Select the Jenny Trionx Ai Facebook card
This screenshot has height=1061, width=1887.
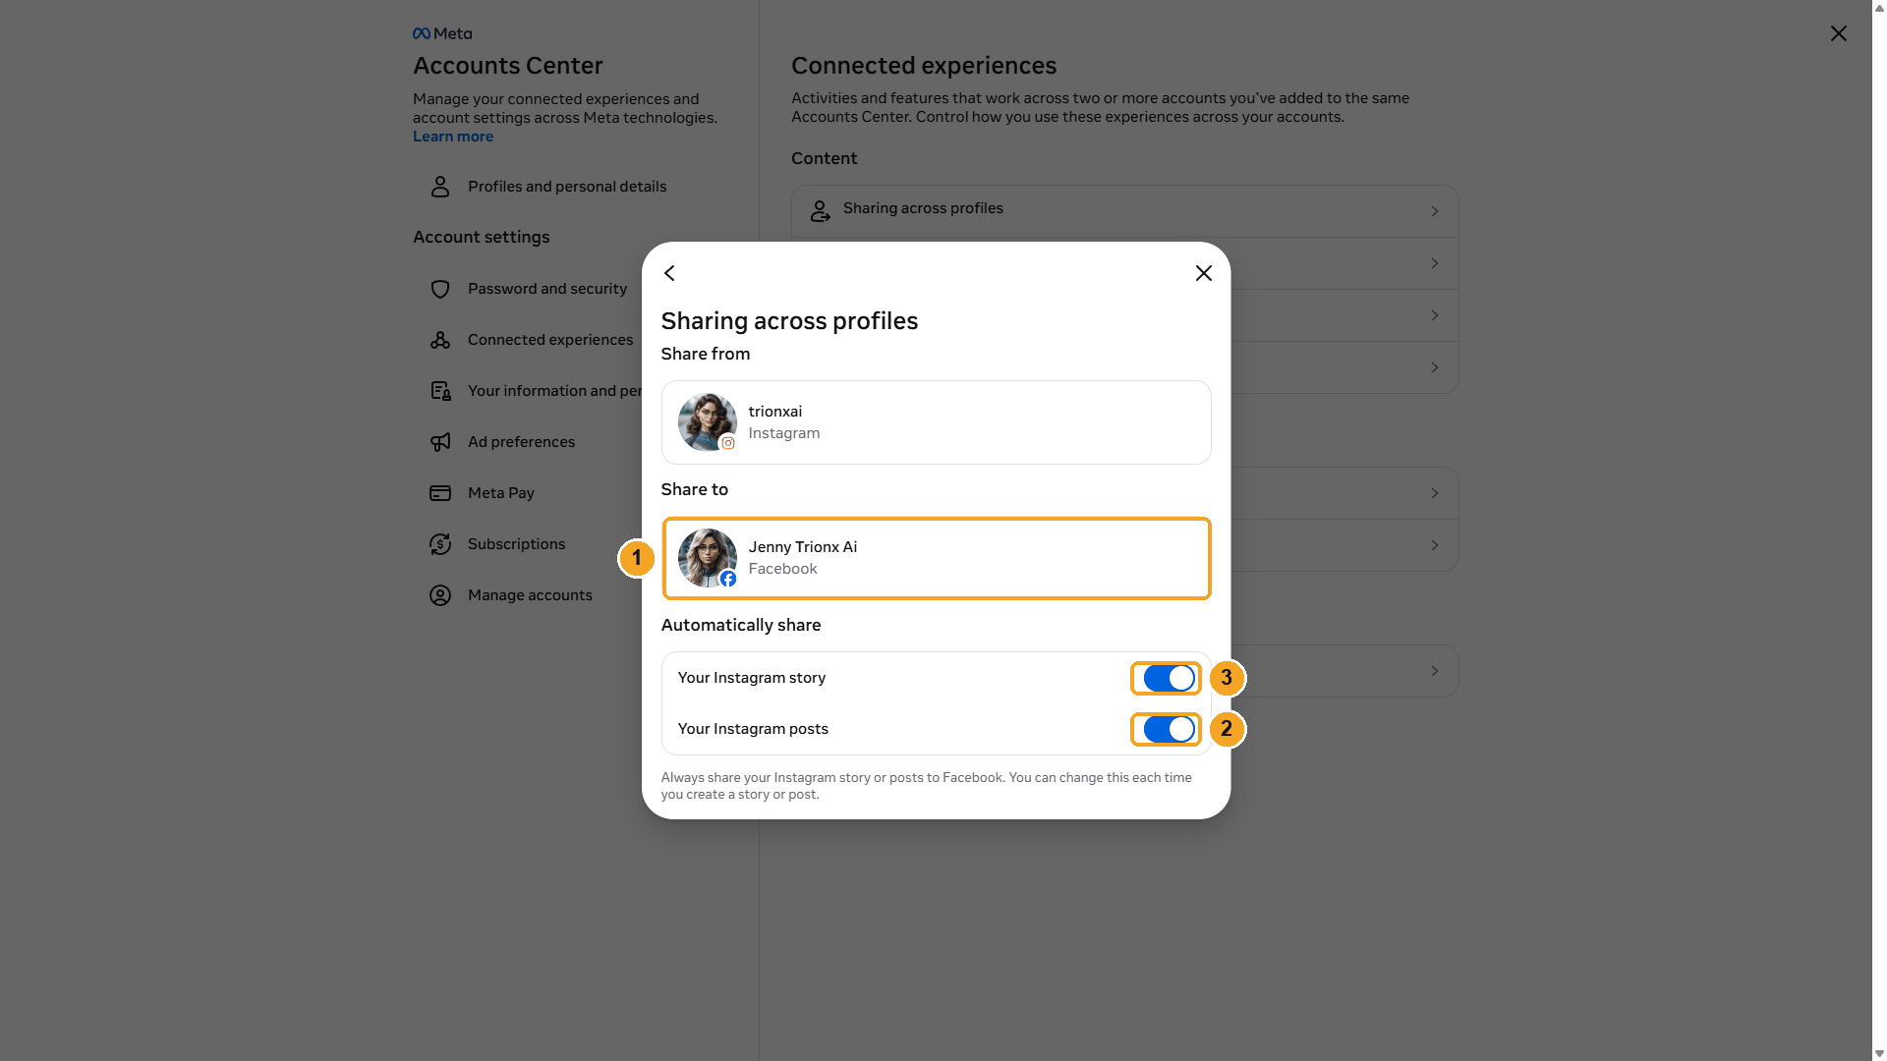click(x=936, y=558)
